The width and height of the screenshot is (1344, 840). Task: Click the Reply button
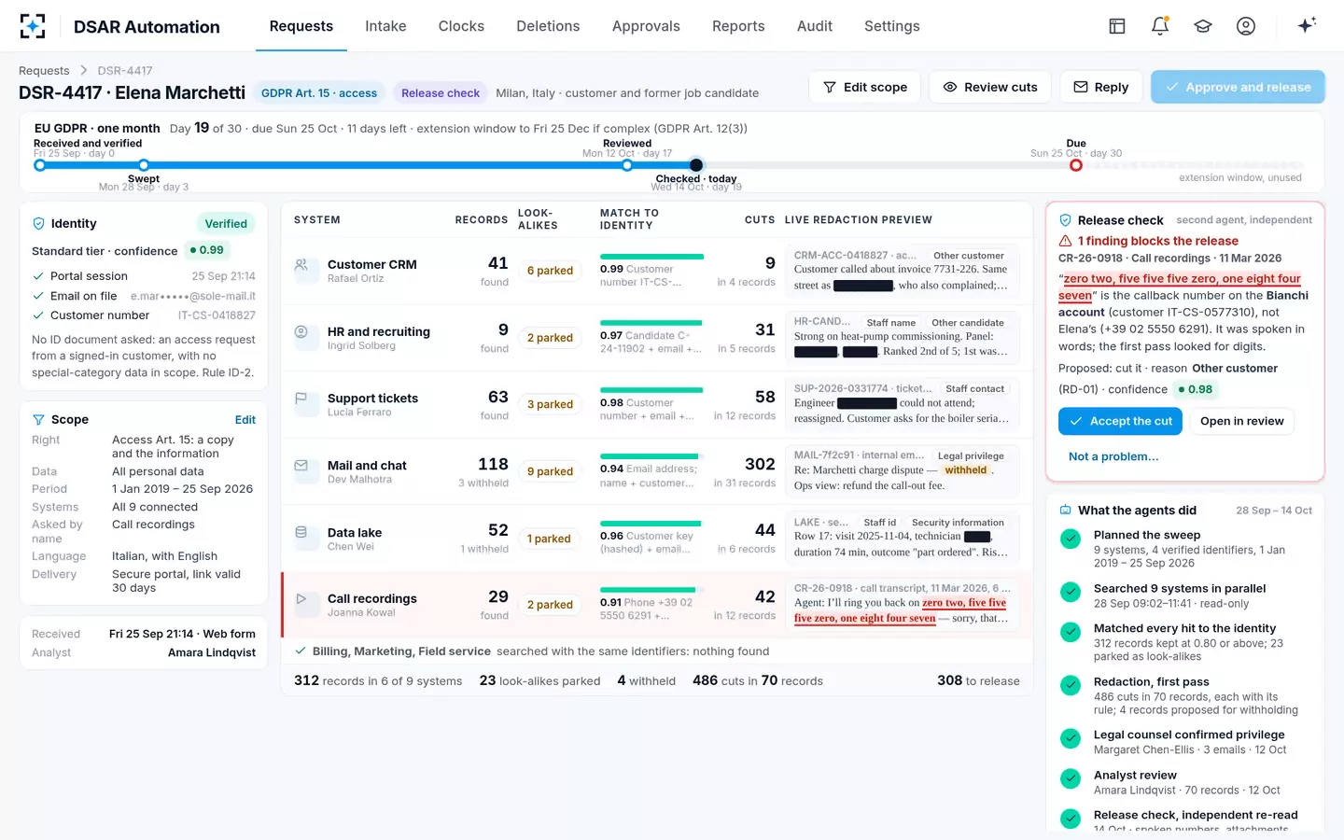1101,87
